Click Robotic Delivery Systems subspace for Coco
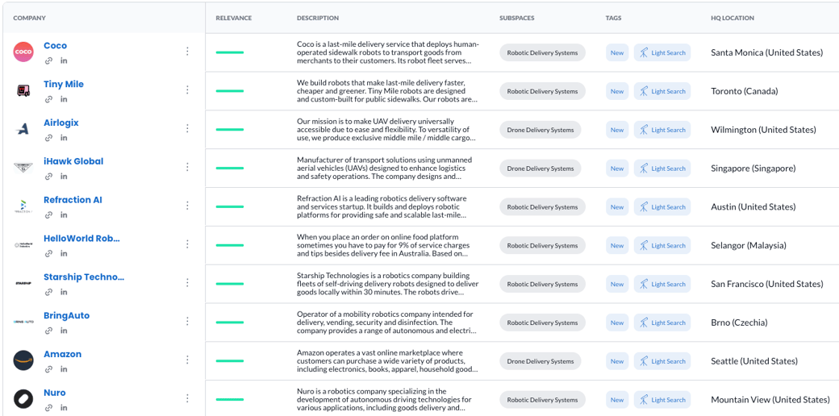Viewport: 839px width, 416px height. (x=542, y=53)
